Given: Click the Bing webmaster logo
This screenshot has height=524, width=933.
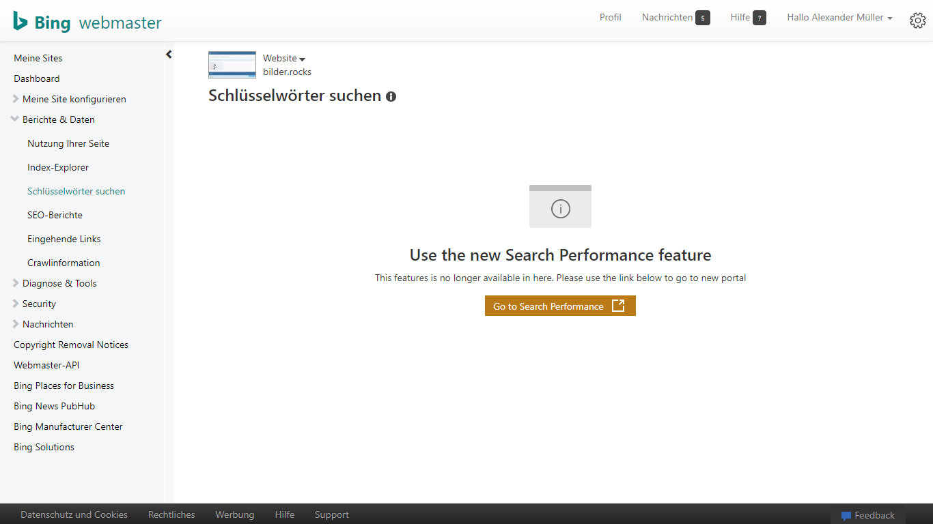Looking at the screenshot, I should click(87, 22).
